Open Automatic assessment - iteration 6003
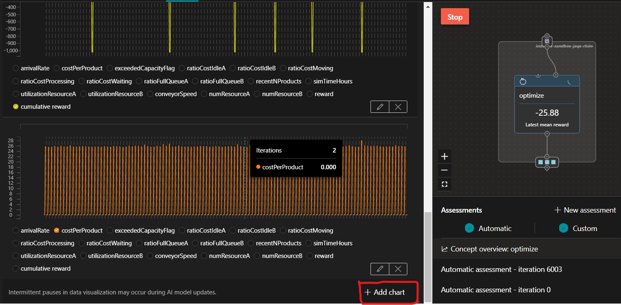621x305 pixels. pos(527,269)
